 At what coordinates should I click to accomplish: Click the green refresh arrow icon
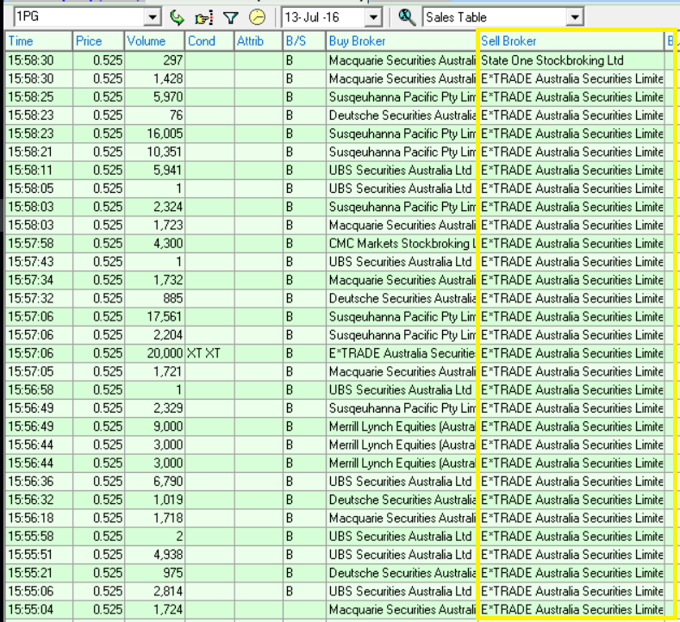(x=177, y=17)
